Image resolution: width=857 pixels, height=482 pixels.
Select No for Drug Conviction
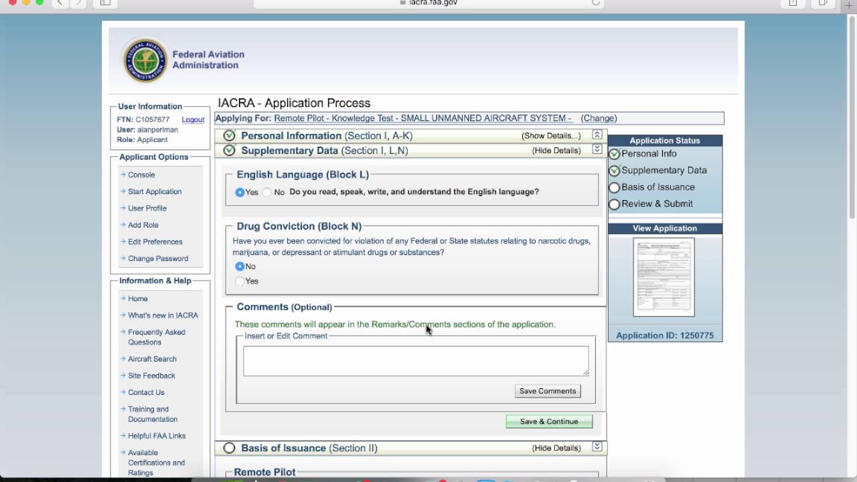click(240, 266)
